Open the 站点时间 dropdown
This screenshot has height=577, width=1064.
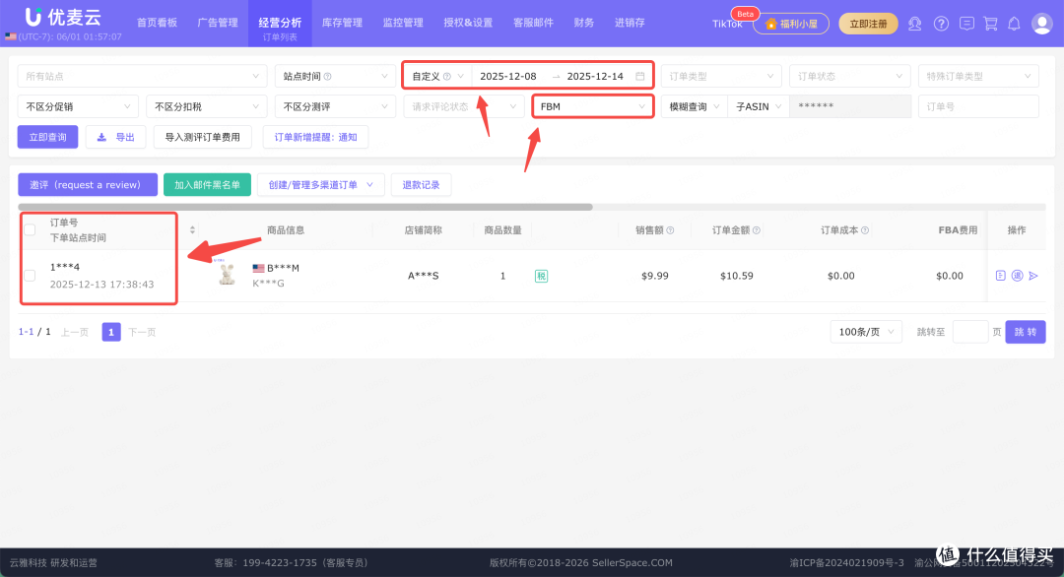pos(335,76)
